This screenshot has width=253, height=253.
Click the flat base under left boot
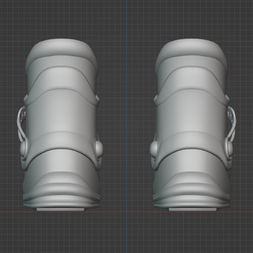tap(61, 209)
